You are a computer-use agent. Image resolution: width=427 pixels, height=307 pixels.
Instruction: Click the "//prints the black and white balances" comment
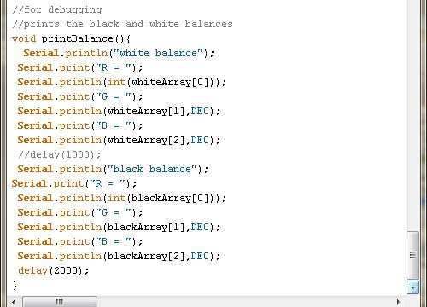coord(122,24)
